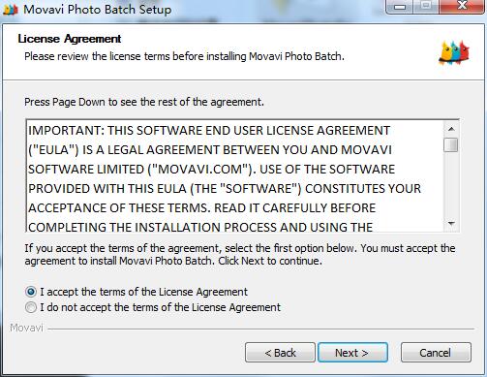The width and height of the screenshot is (487, 377).
Task: Select "I accept the terms" radio button
Action: (x=31, y=292)
